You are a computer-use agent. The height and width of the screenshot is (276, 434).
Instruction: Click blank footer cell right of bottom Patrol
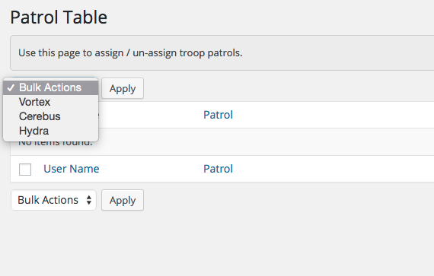[x=332, y=169]
